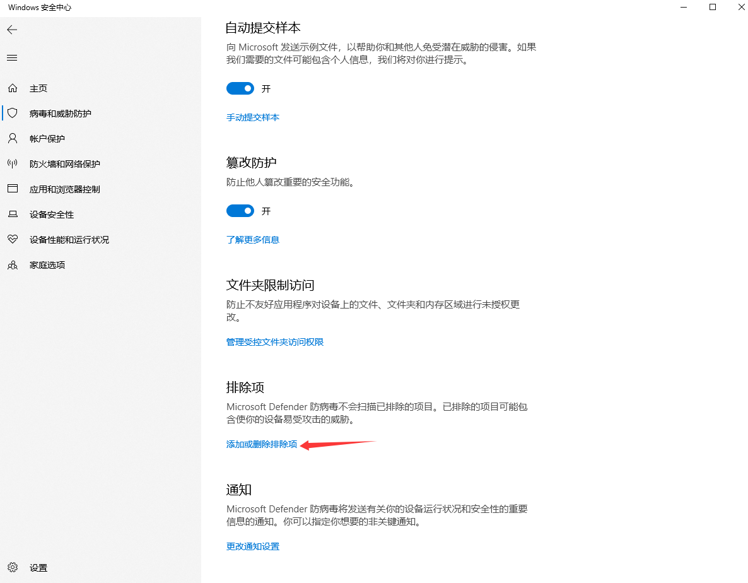Click the 更改通知设置 link

coord(253,546)
